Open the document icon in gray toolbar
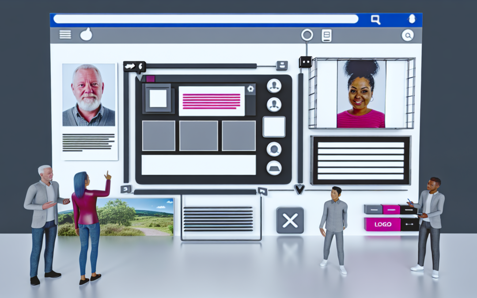 326,36
